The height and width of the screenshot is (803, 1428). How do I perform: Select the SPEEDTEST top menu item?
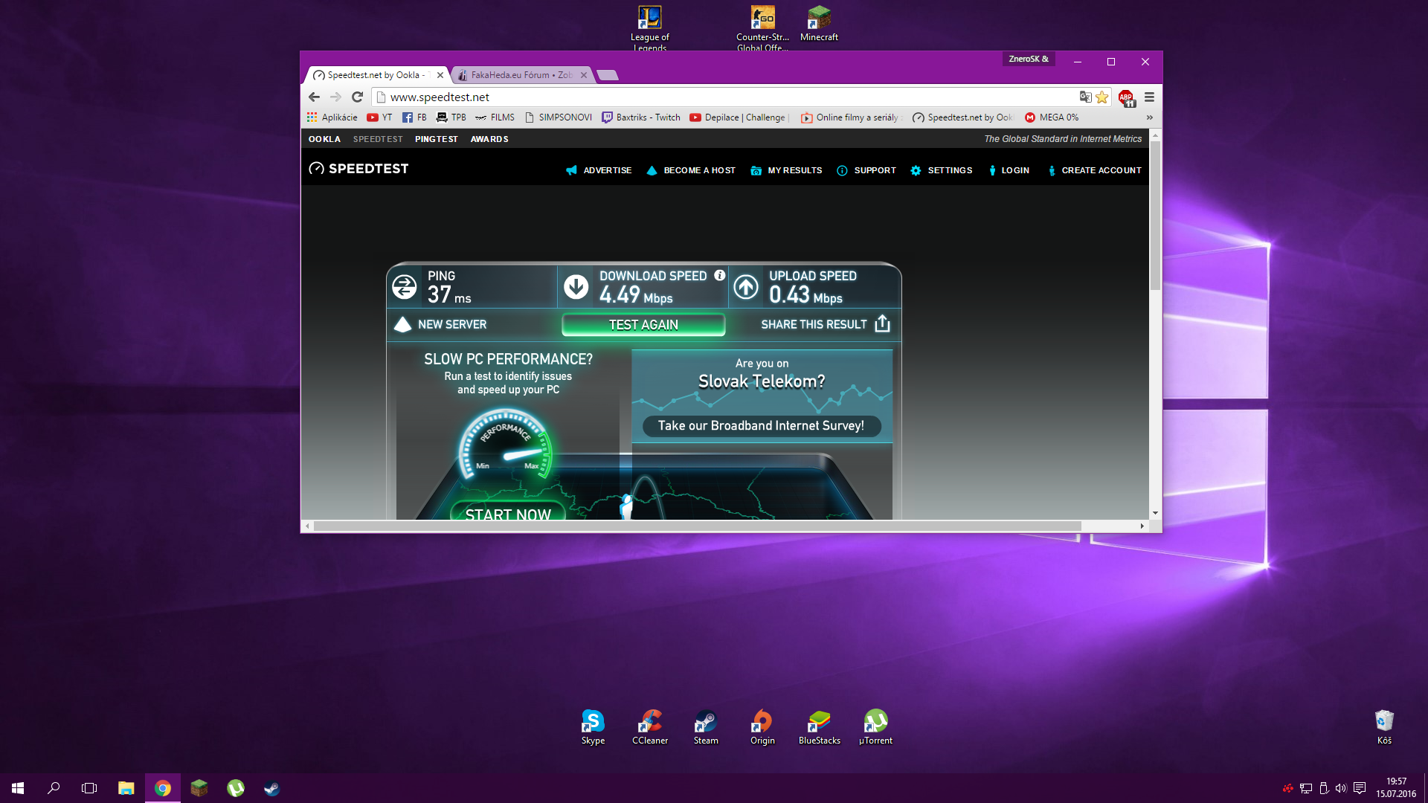[378, 139]
